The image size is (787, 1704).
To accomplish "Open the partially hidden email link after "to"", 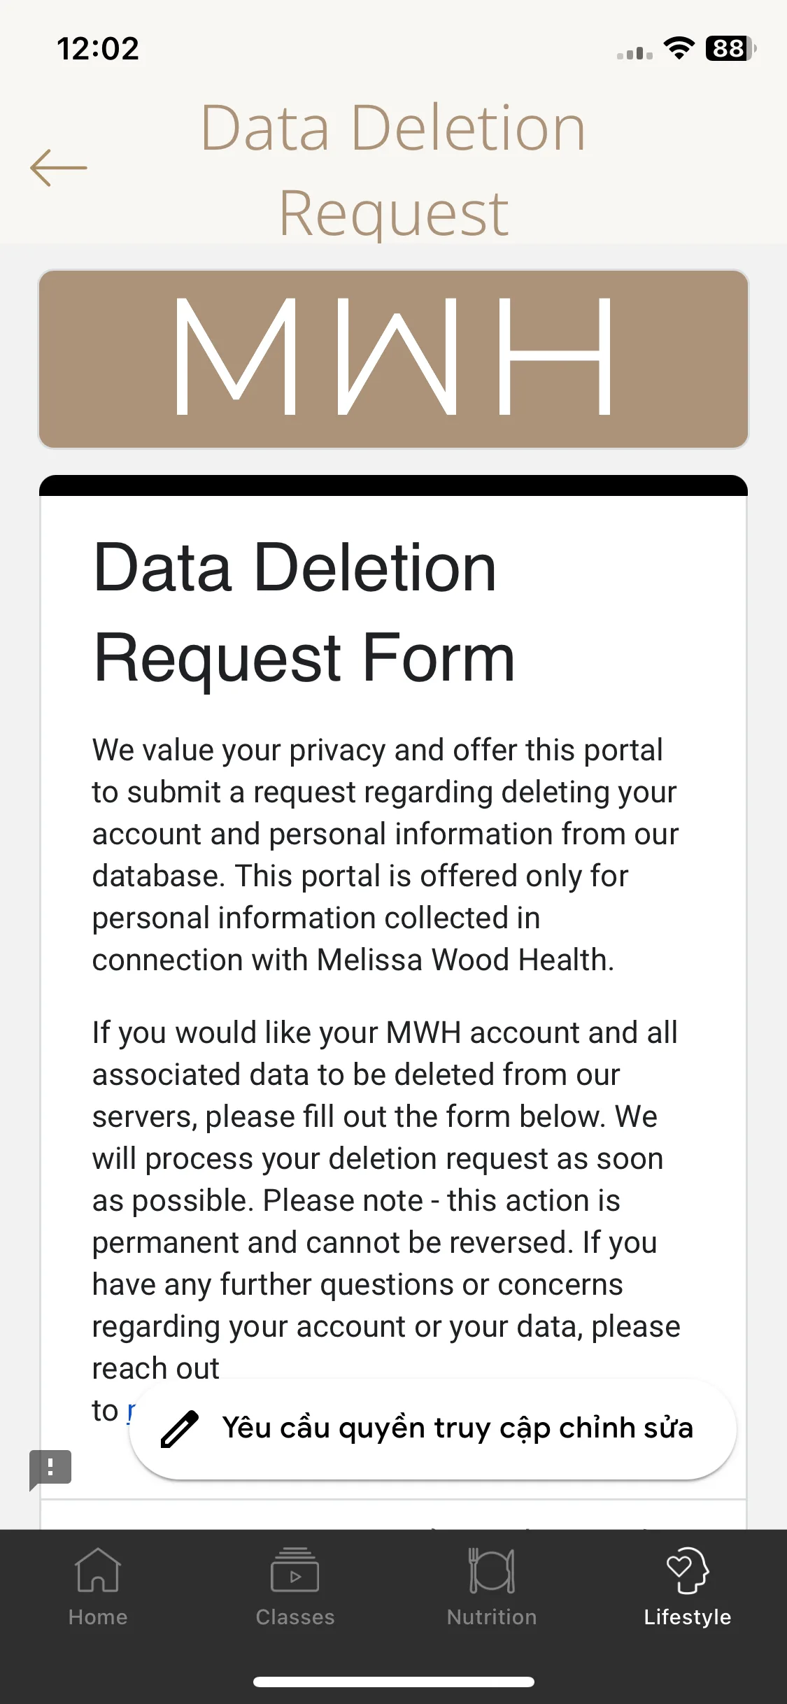I will [130, 1412].
